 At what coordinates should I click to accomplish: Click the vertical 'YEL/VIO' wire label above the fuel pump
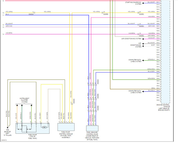16,116
